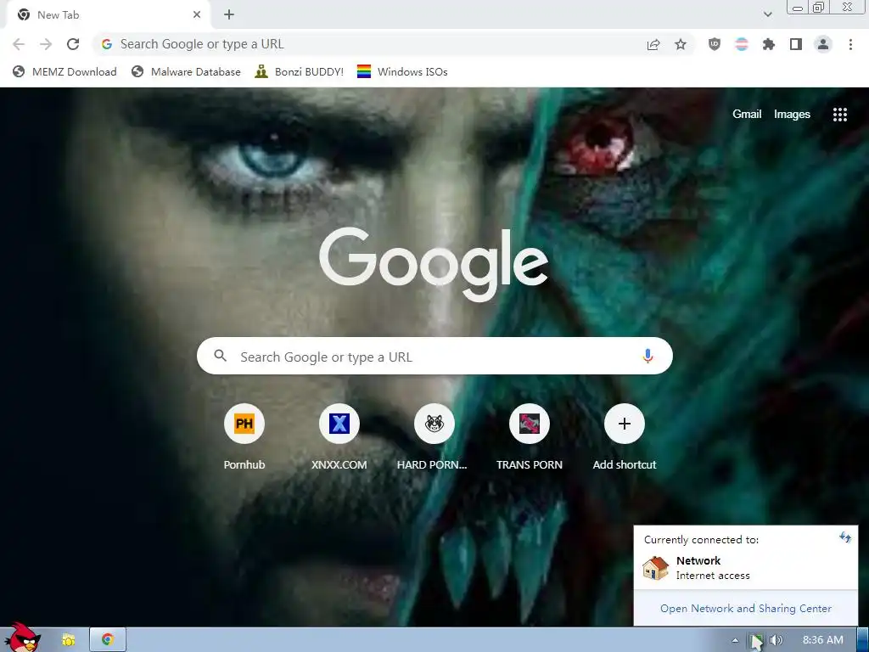Open the Extensions puzzle menu
This screenshot has height=652, width=869.
pos(769,44)
